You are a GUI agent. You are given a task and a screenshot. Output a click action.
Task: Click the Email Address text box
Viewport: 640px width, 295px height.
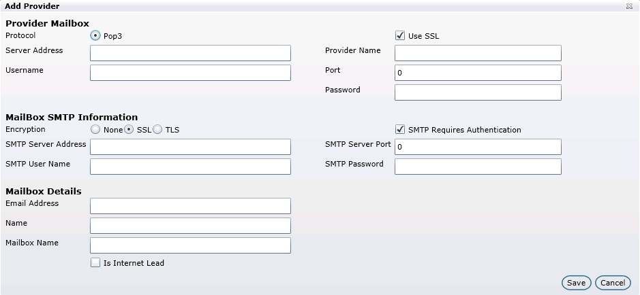[x=190, y=206]
